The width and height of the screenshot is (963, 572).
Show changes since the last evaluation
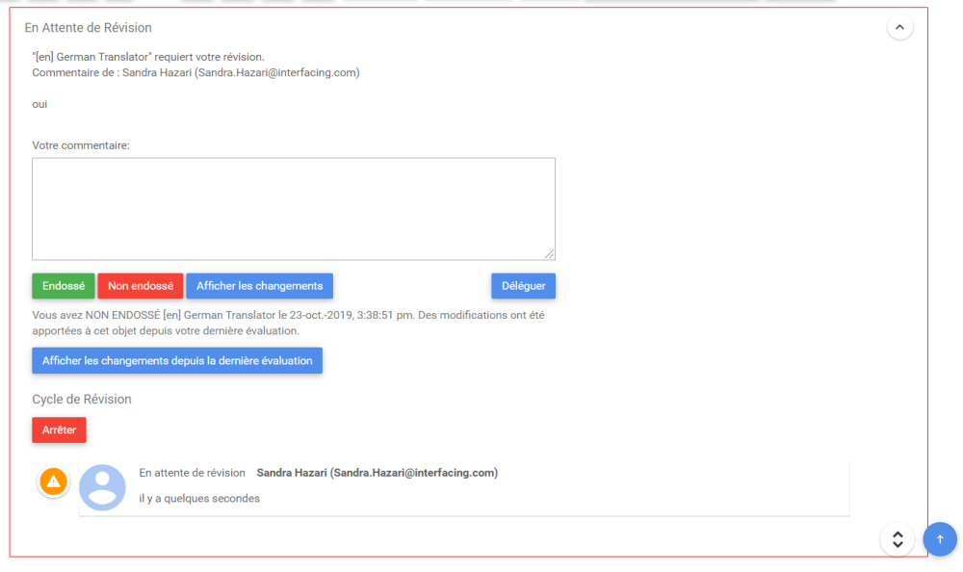[x=177, y=361]
